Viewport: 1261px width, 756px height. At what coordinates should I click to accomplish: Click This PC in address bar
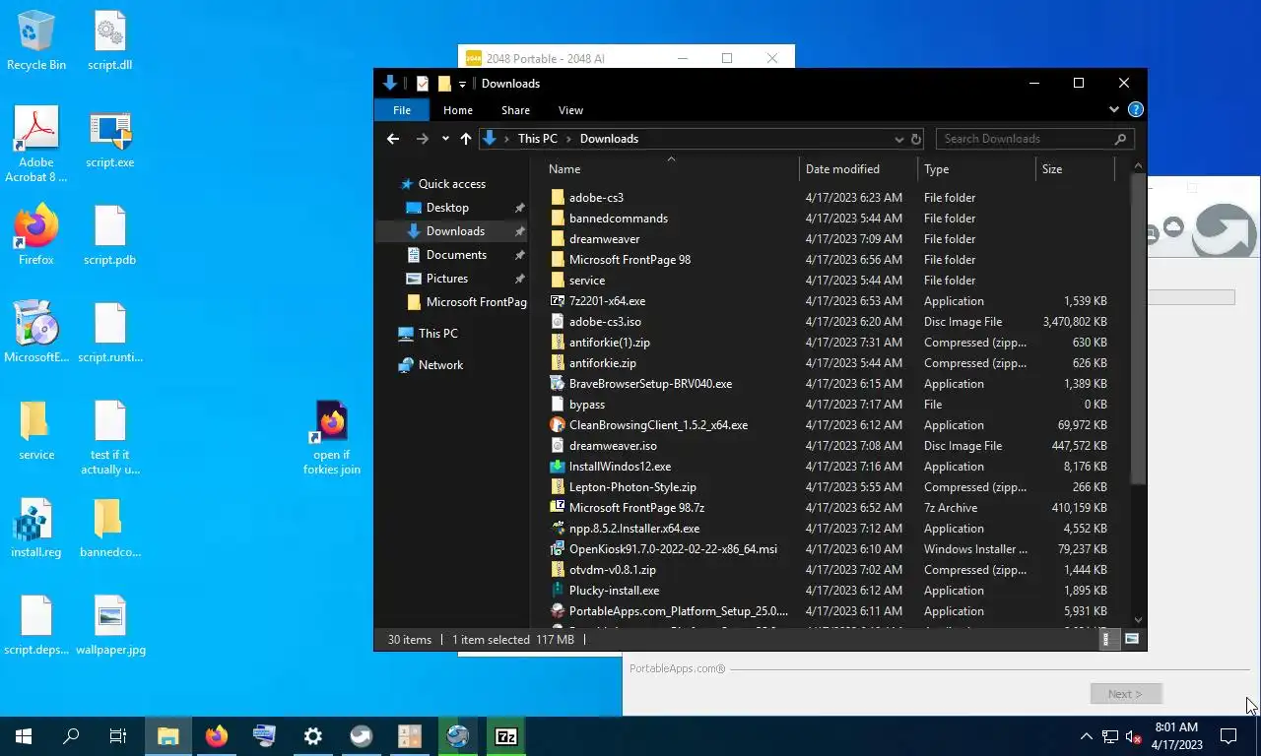[x=538, y=139]
